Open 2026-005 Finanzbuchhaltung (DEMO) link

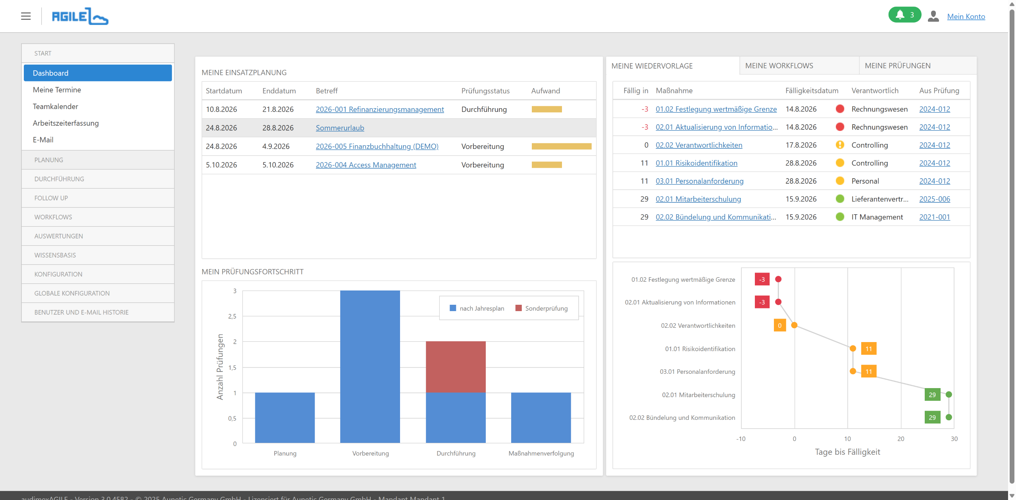377,146
